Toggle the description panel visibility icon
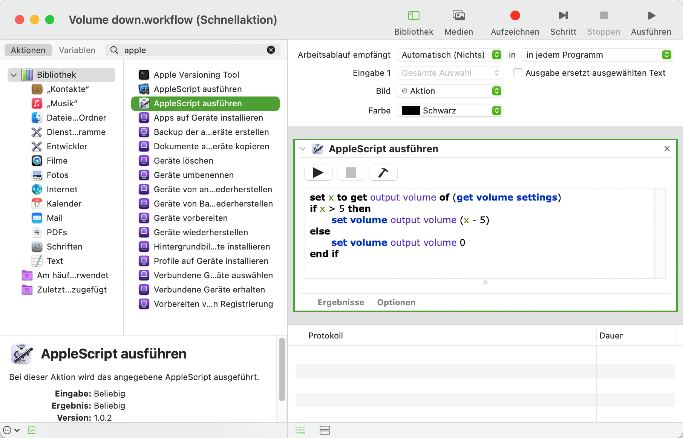The image size is (683, 438). [x=32, y=430]
